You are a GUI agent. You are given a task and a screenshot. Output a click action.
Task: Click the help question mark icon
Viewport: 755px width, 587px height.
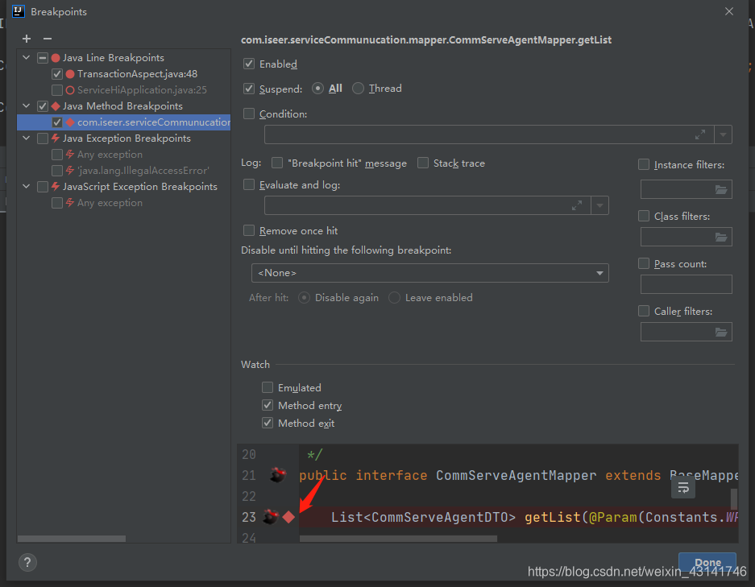27,562
